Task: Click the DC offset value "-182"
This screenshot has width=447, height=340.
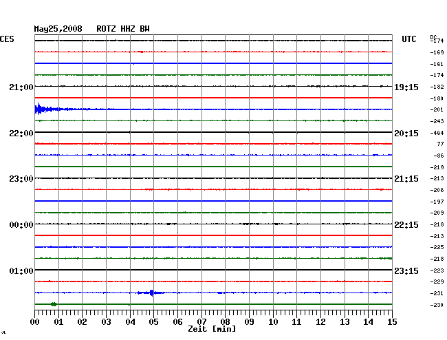Action: (437, 87)
